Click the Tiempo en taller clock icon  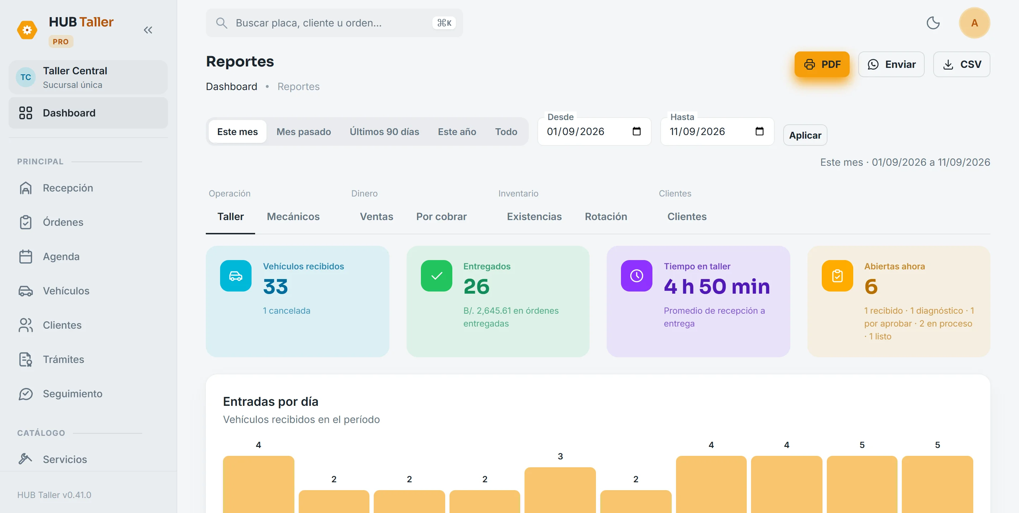click(x=636, y=276)
